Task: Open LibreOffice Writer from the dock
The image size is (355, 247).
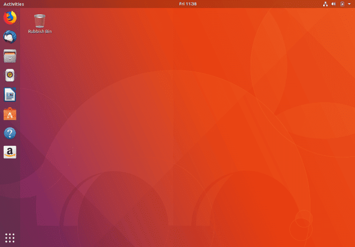Action: [10, 94]
